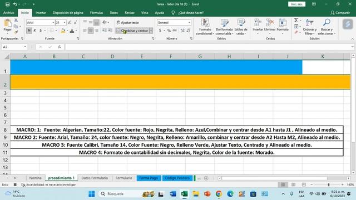Viewport: 356px width, 200px height.
Task: Switch to the Insertar tab
Action: click(41, 13)
